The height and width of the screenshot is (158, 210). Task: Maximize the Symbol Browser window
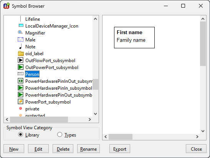[183, 6]
